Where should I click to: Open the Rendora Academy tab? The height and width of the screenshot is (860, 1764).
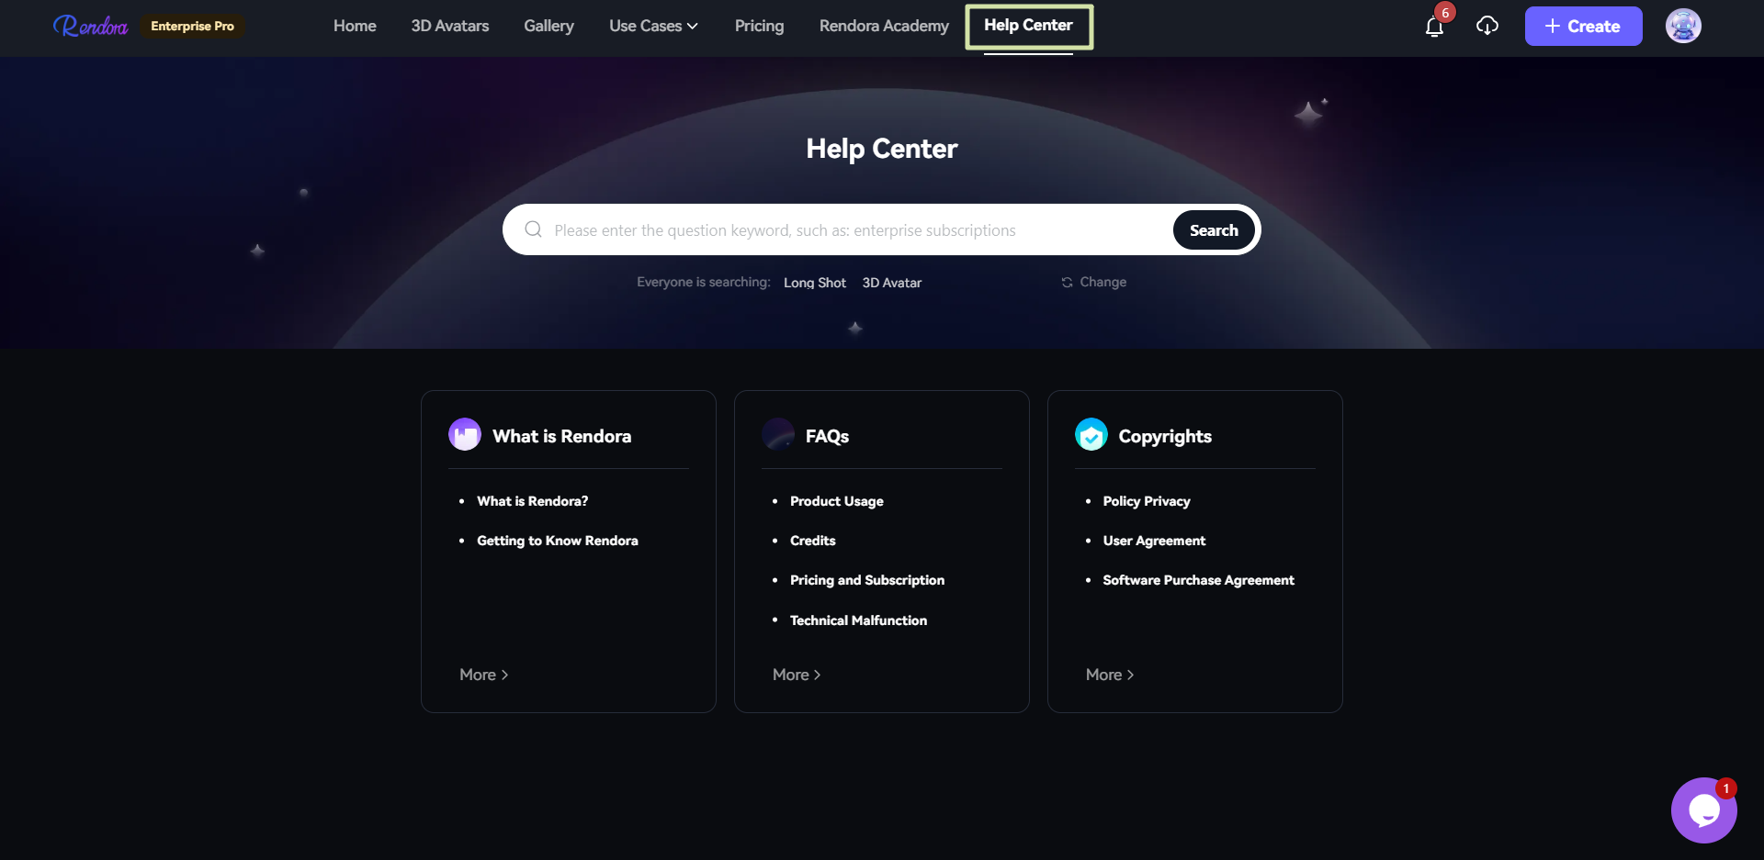(884, 26)
